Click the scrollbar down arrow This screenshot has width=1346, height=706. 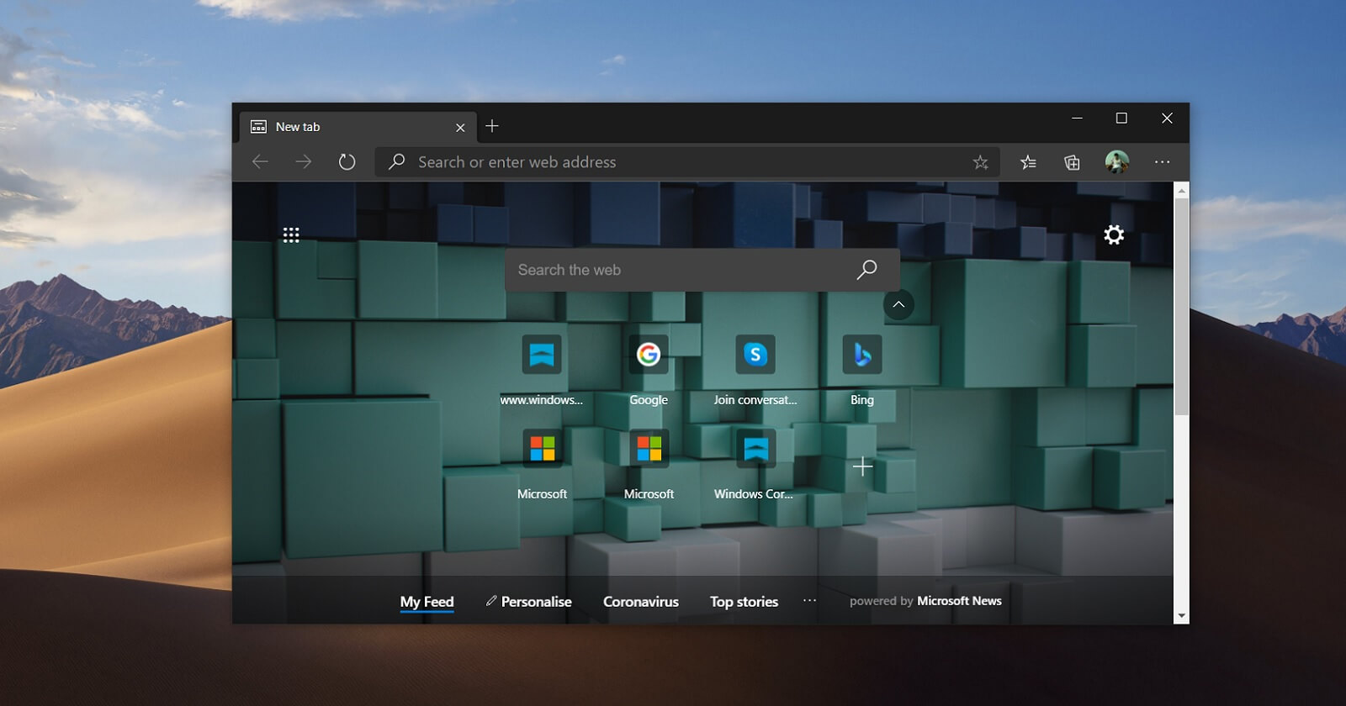[1182, 615]
